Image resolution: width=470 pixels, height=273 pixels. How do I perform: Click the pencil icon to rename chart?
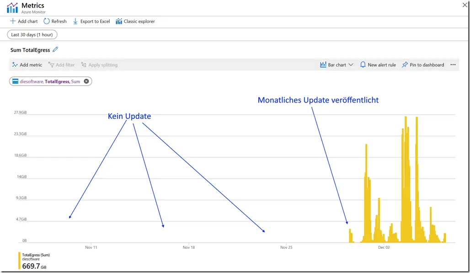55,49
